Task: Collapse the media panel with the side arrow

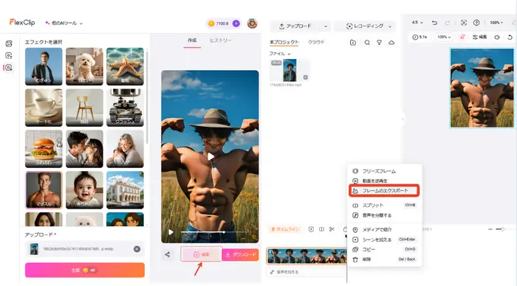Action: pos(403,119)
